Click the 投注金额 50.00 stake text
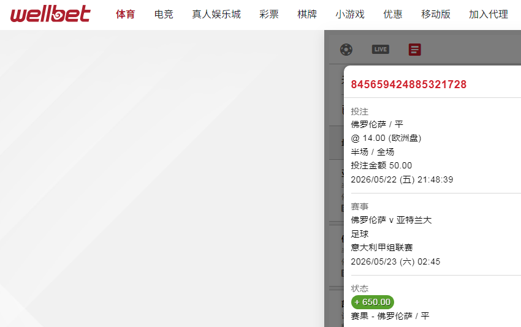The image size is (521, 327). click(x=381, y=166)
